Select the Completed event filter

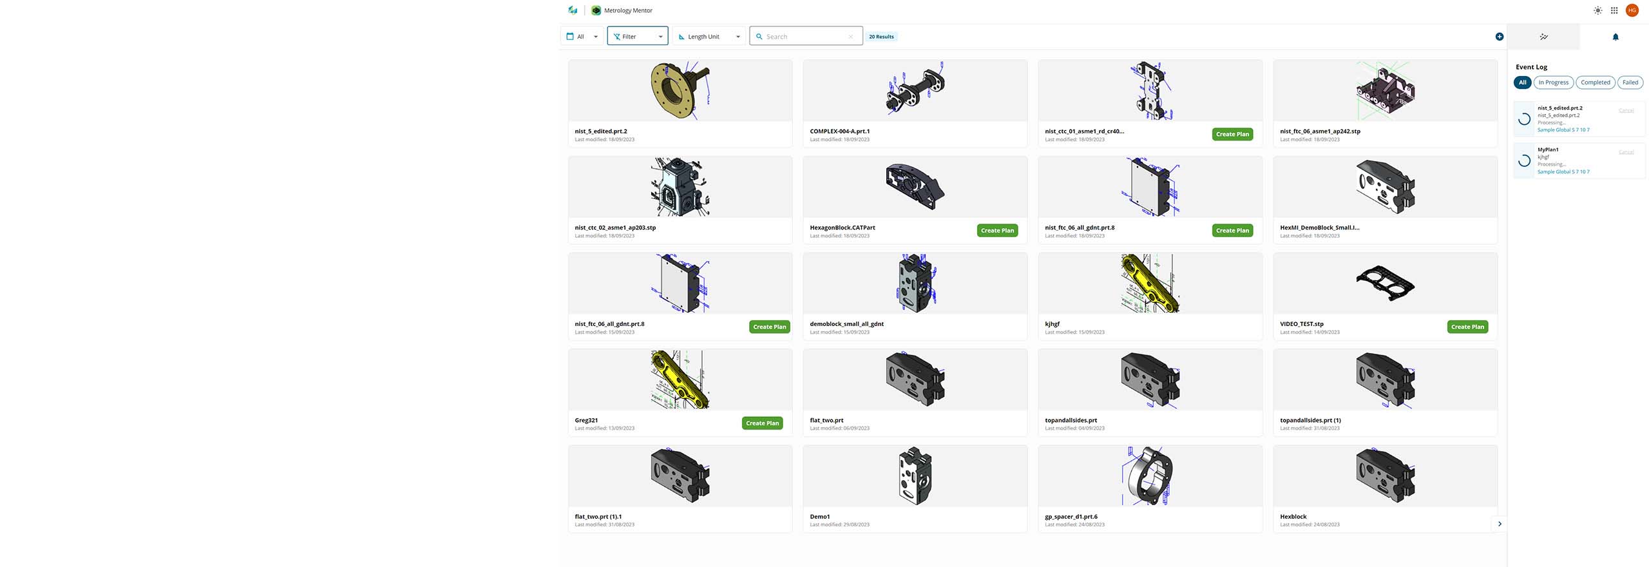[1596, 82]
